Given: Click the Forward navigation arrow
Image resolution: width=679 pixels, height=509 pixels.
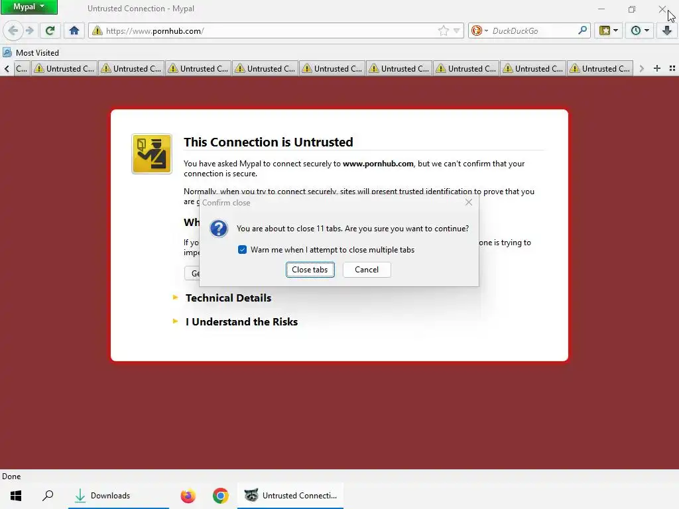Looking at the screenshot, I should click(x=29, y=30).
